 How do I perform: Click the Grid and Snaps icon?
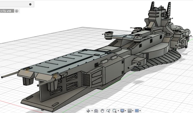tap(130, 111)
